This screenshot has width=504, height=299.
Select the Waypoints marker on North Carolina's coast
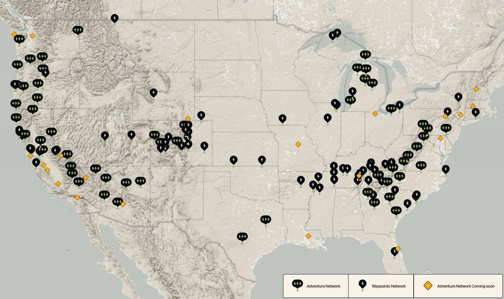[x=445, y=170]
